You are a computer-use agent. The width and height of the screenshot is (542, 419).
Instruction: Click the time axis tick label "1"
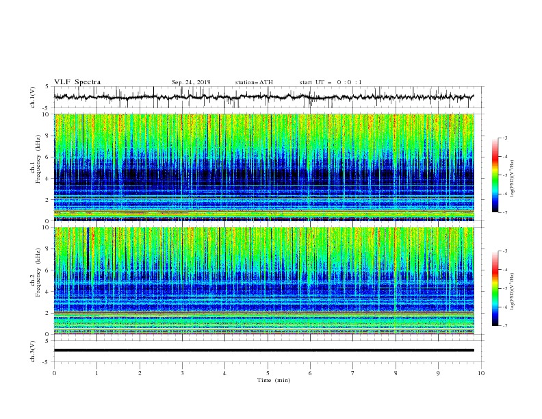(x=96, y=373)
